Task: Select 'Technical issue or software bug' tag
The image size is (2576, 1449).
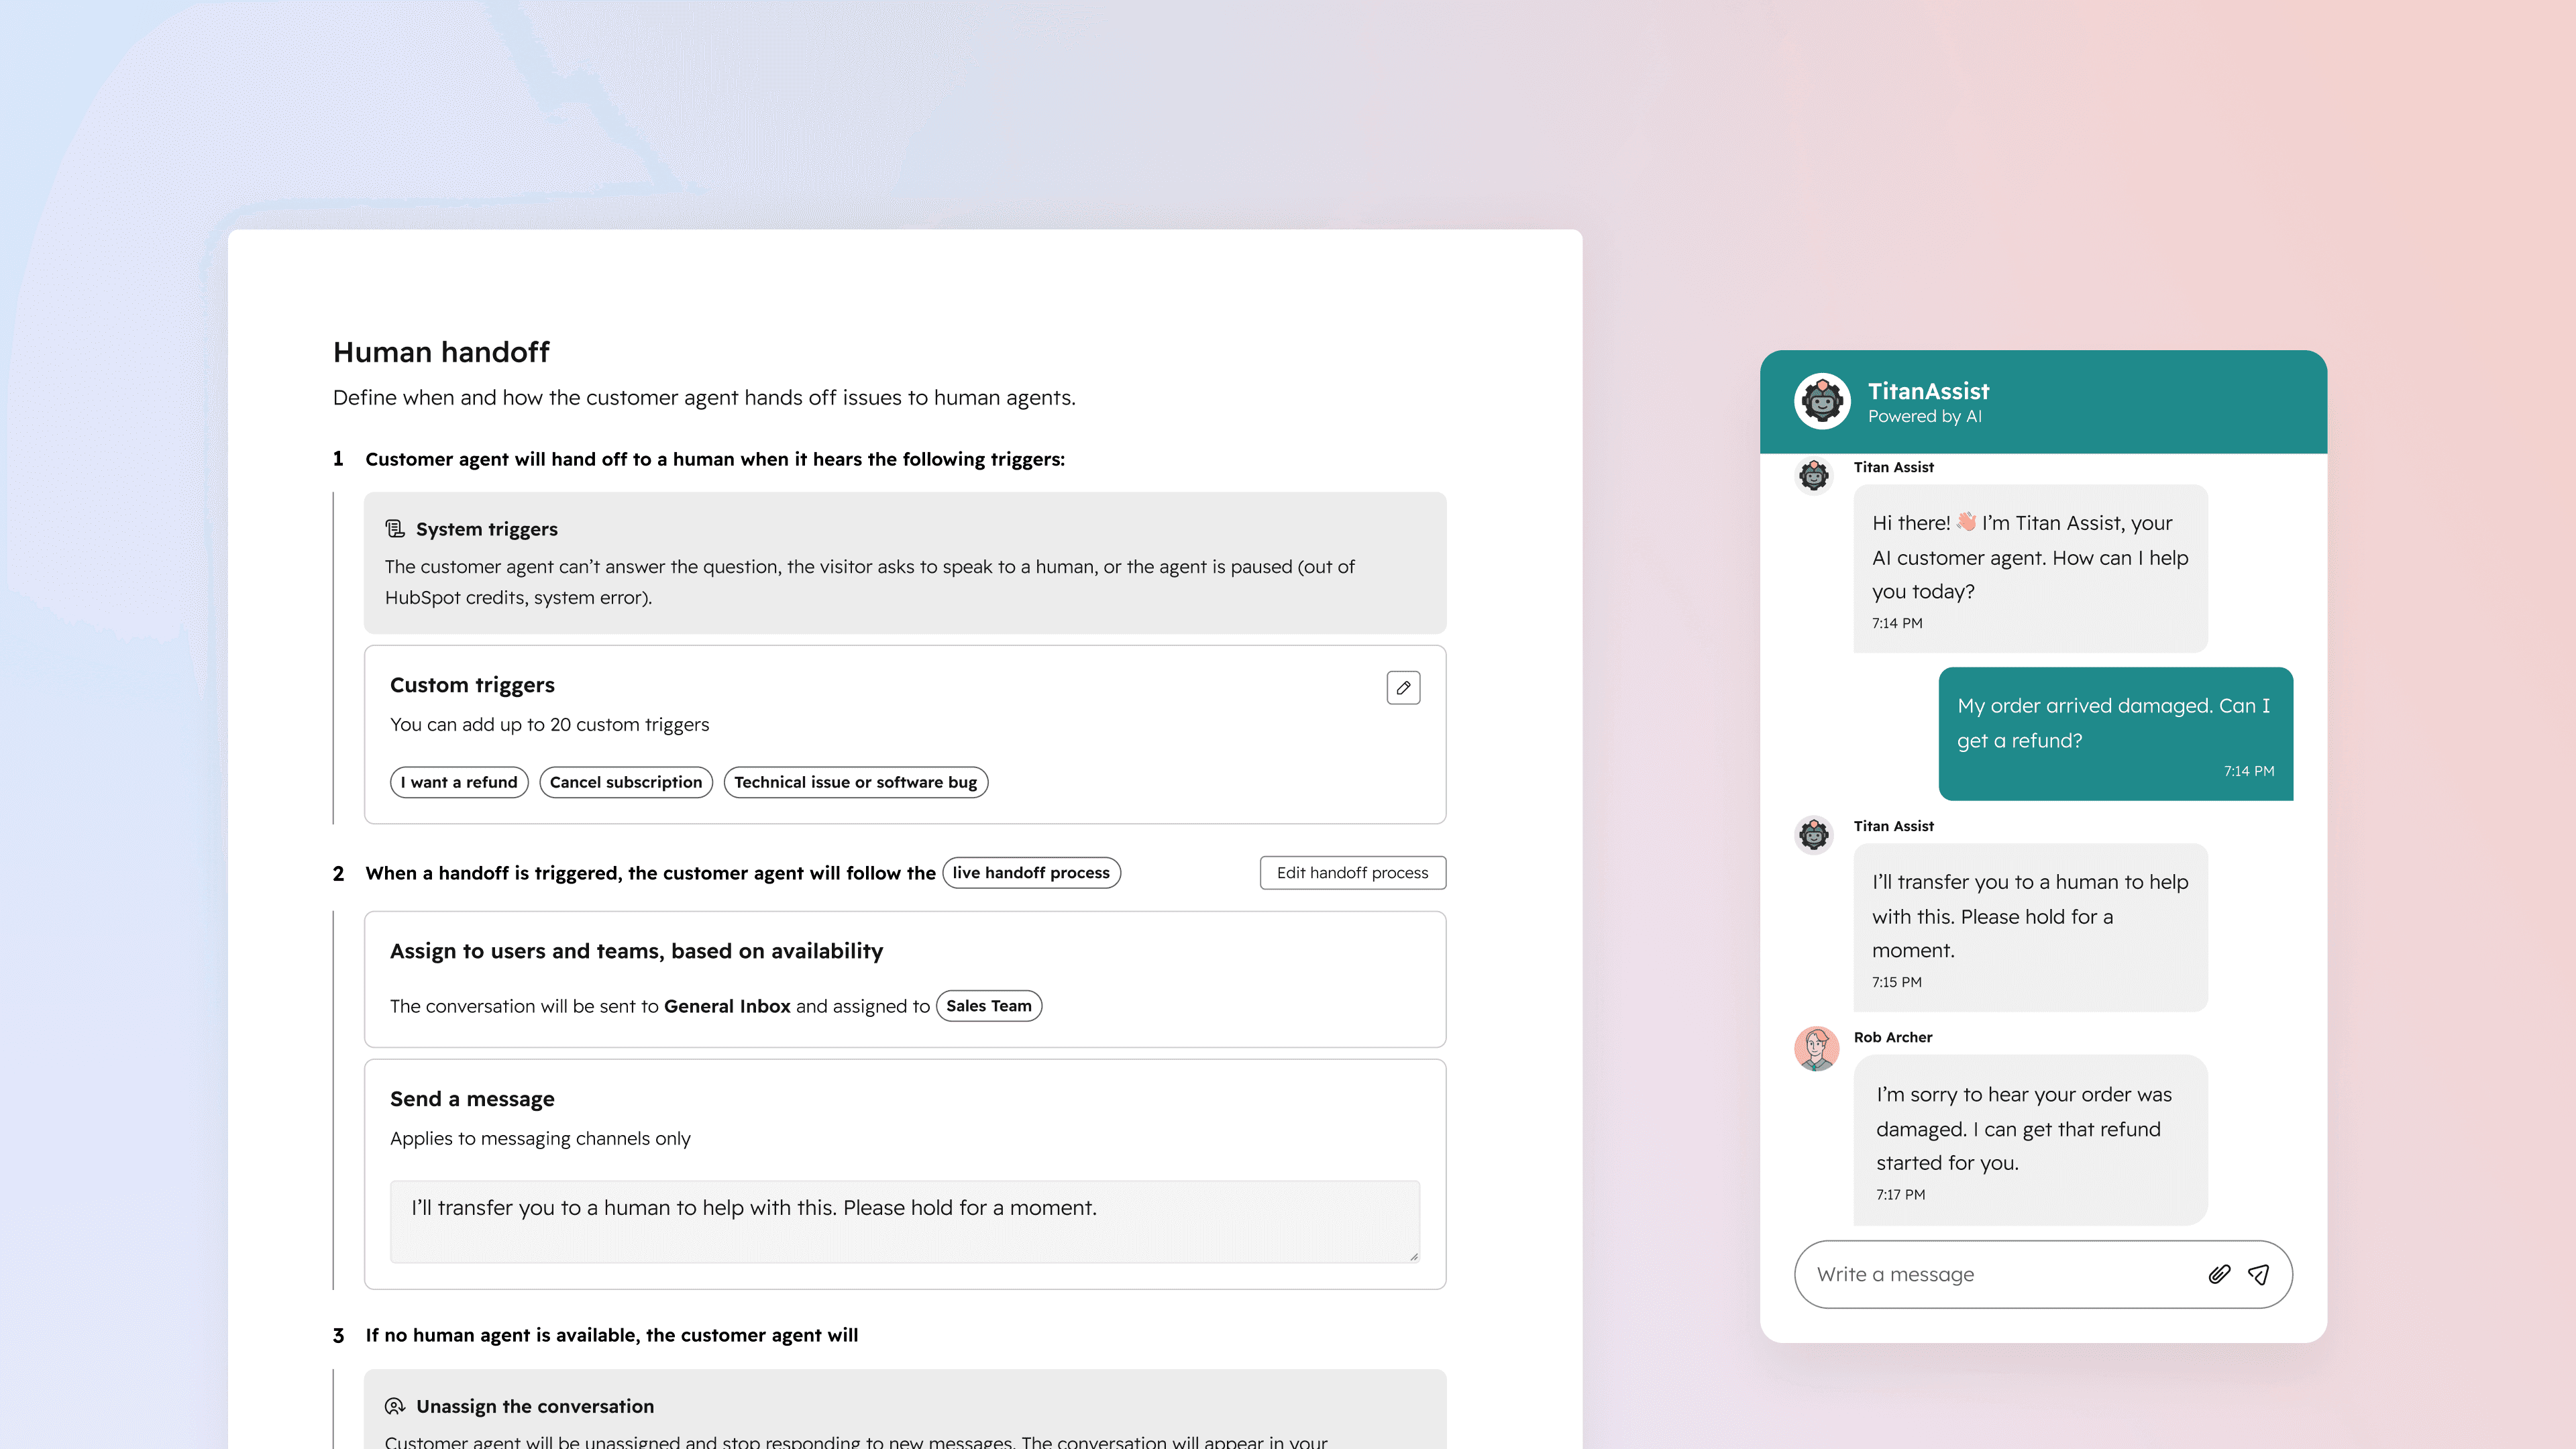Action: tap(855, 782)
